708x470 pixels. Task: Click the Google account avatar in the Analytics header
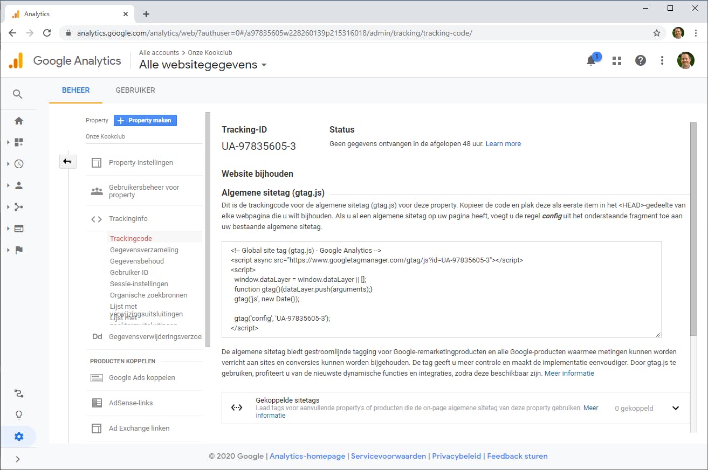click(686, 60)
